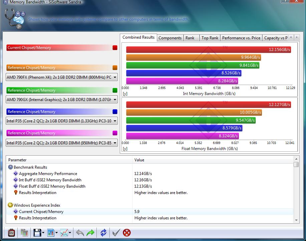Open save icon's dropdown arrow
This screenshot has height=241, width=306.
click(43, 233)
